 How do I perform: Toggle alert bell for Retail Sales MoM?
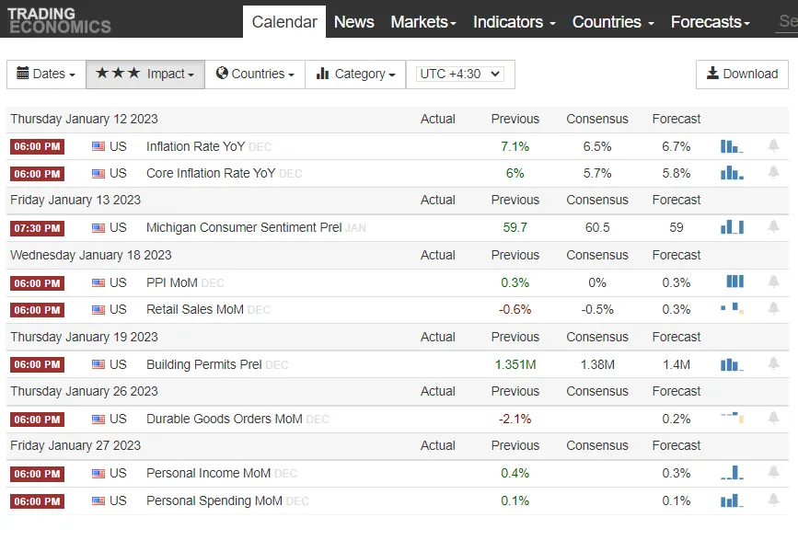(x=773, y=308)
